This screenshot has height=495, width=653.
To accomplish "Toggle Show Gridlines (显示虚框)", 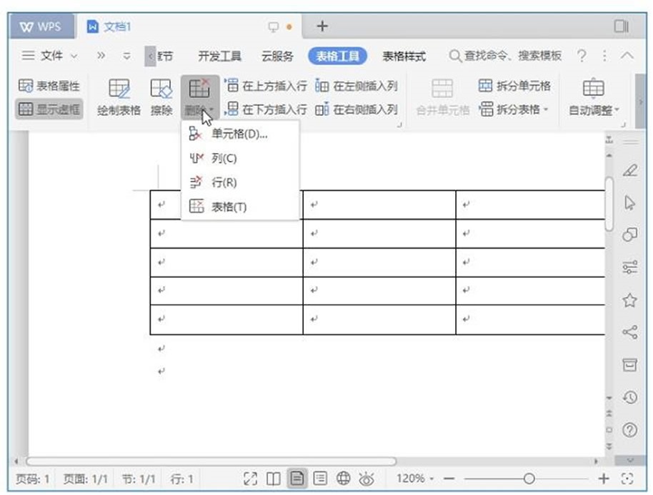I will click(49, 109).
